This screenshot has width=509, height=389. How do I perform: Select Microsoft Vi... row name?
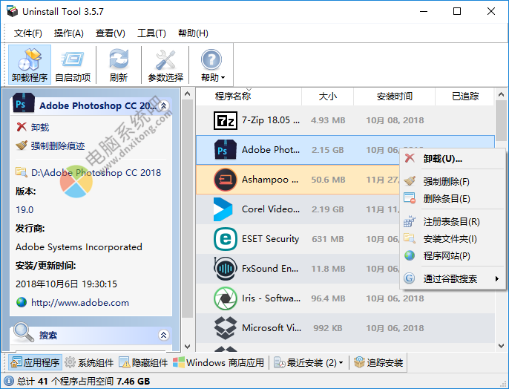pos(272,328)
